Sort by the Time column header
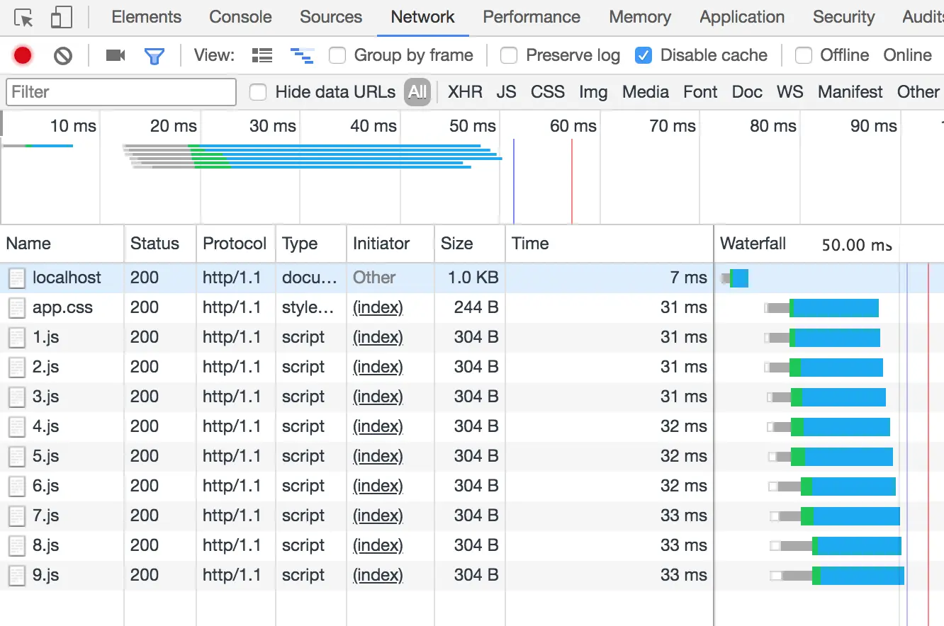944x626 pixels. (x=609, y=244)
